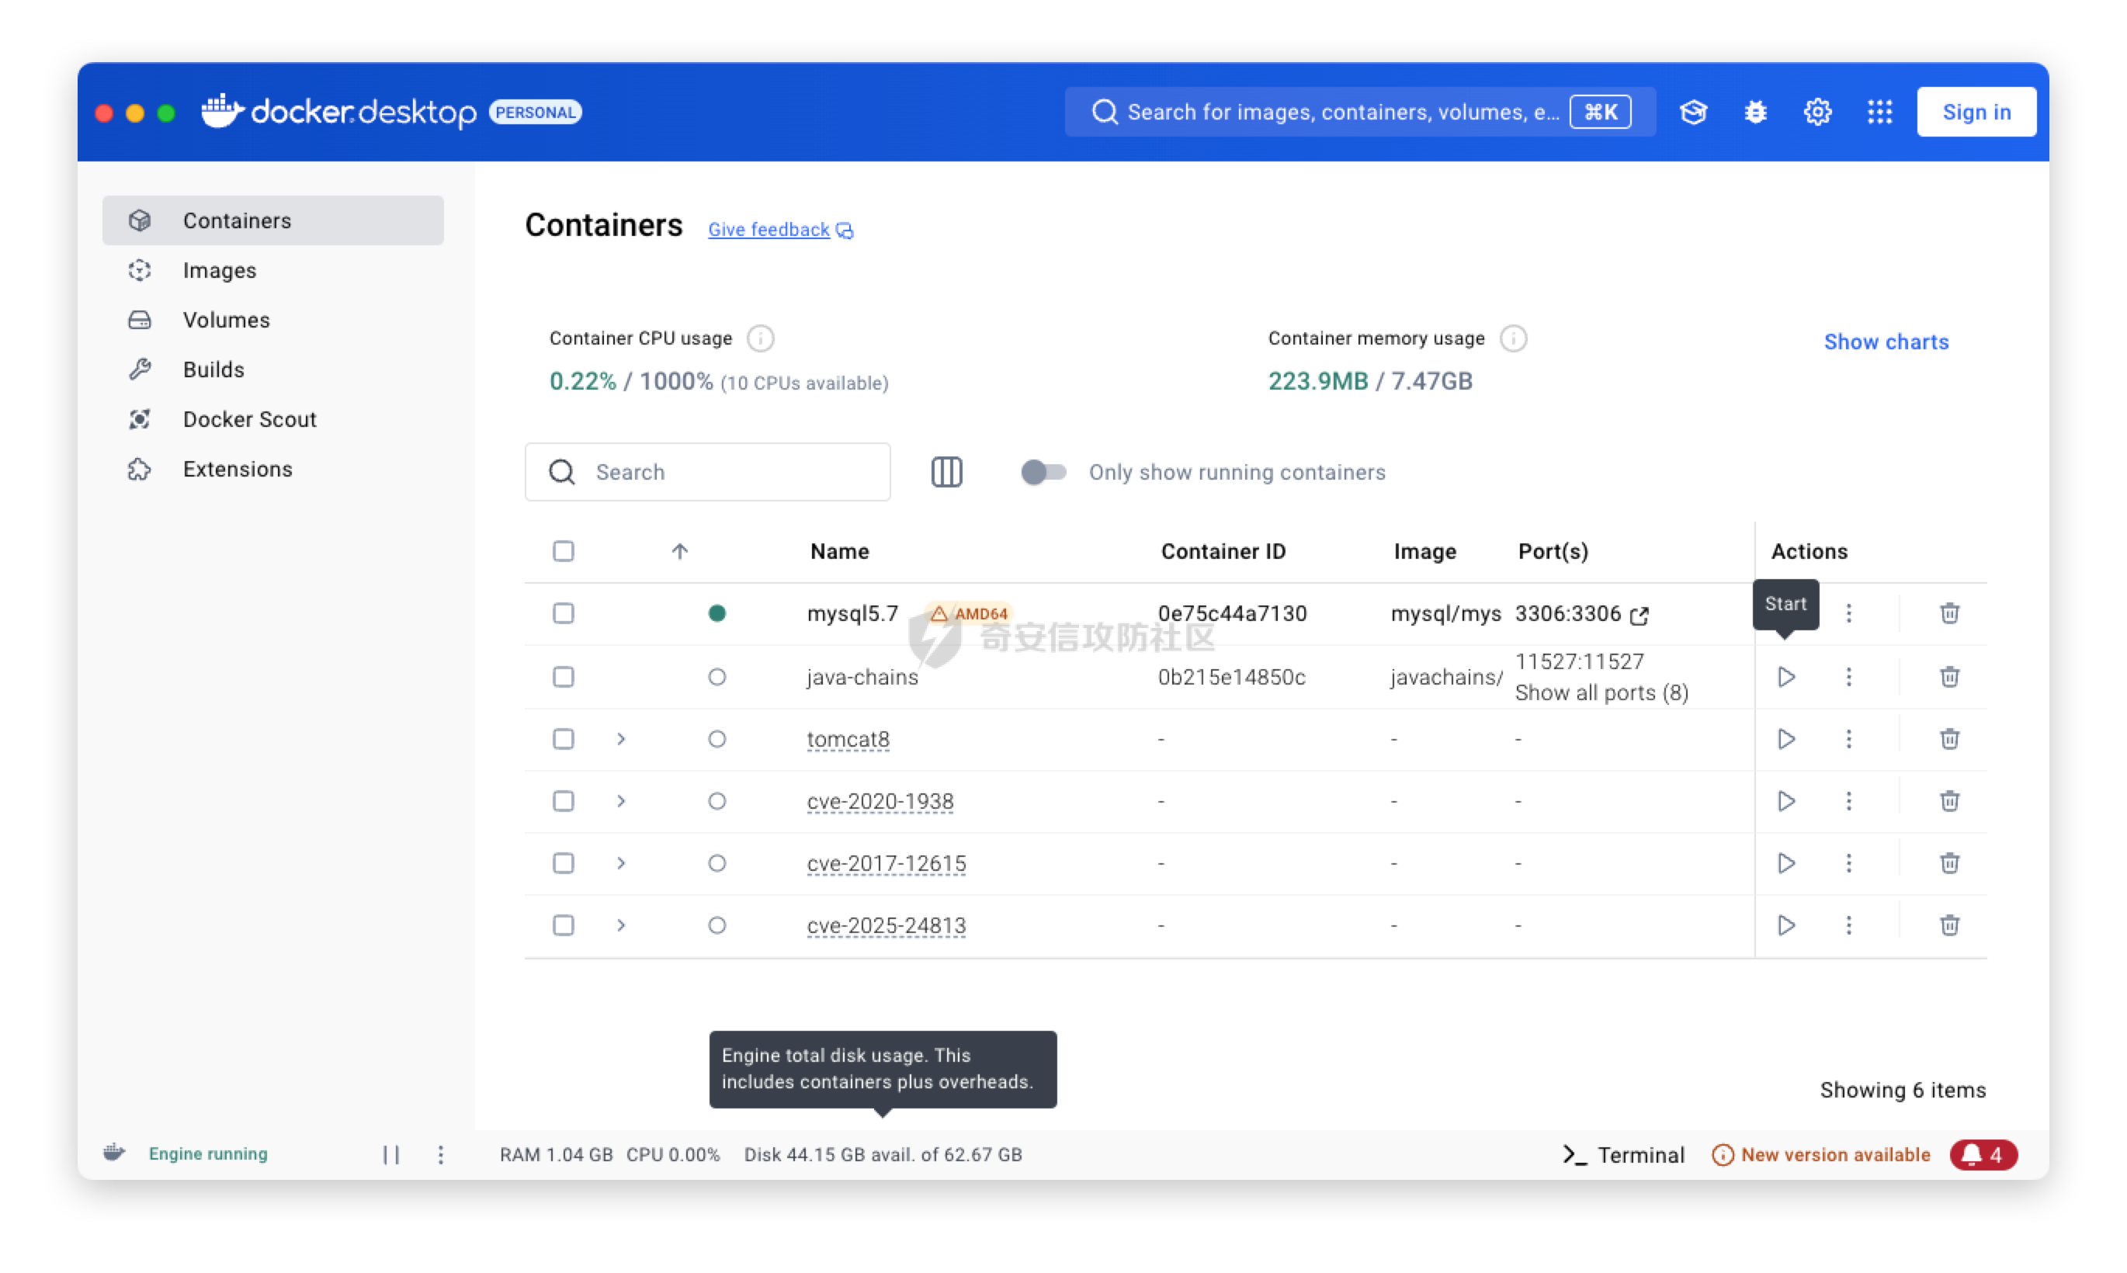This screenshot has width=2127, height=1273.
Task: Click the troubleshoot bug icon
Action: (x=1754, y=113)
